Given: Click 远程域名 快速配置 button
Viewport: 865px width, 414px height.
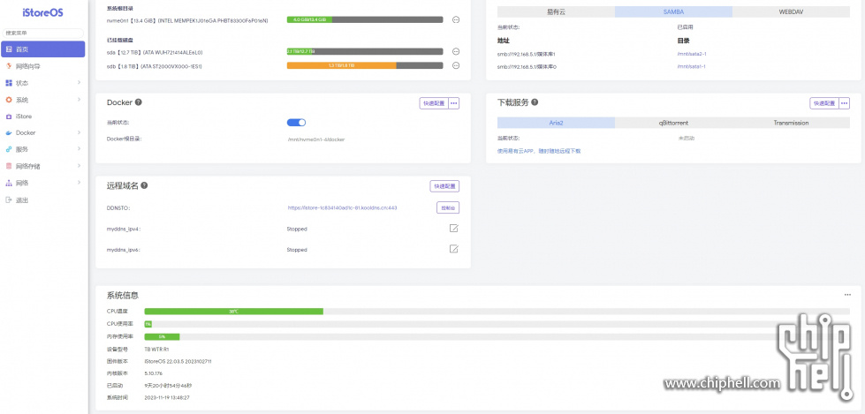Looking at the screenshot, I should click(444, 186).
